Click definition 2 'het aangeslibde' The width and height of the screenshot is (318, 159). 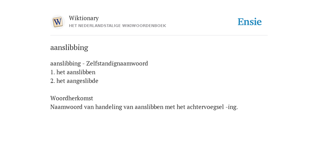(74, 81)
